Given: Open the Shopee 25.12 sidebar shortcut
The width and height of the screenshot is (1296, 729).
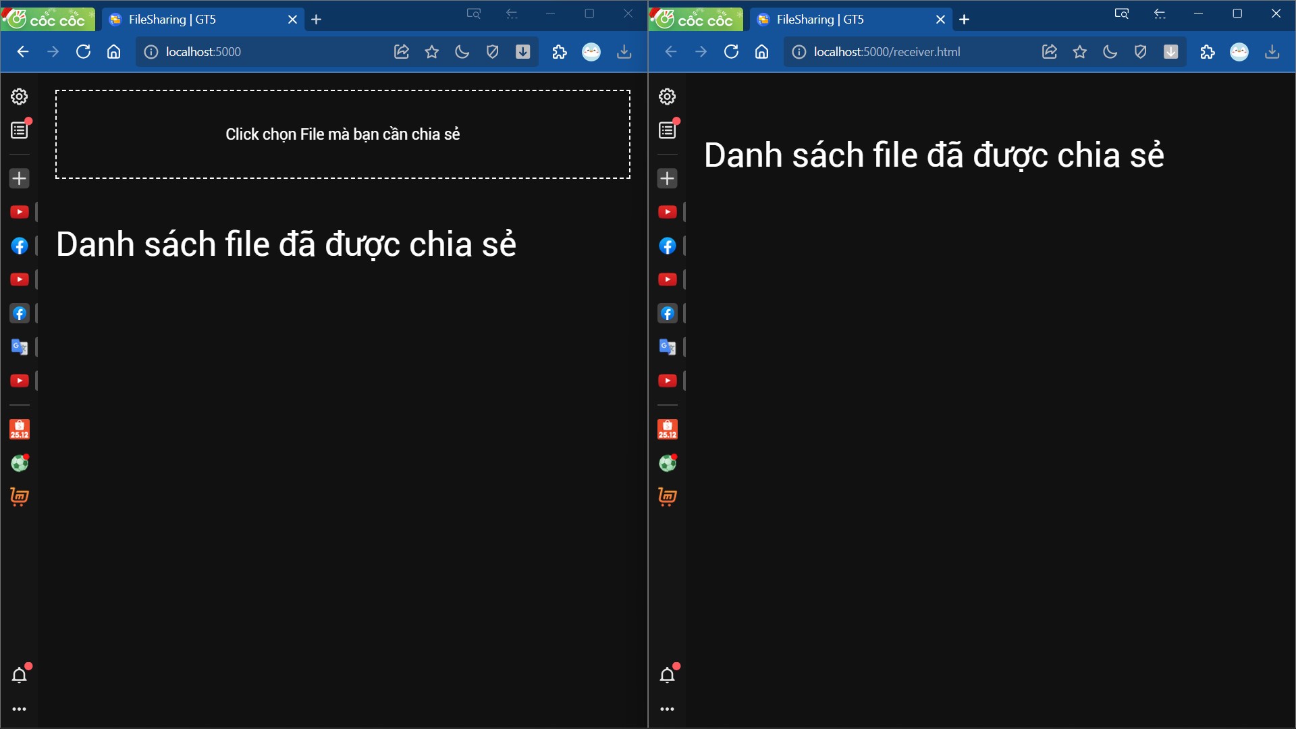Looking at the screenshot, I should point(20,429).
